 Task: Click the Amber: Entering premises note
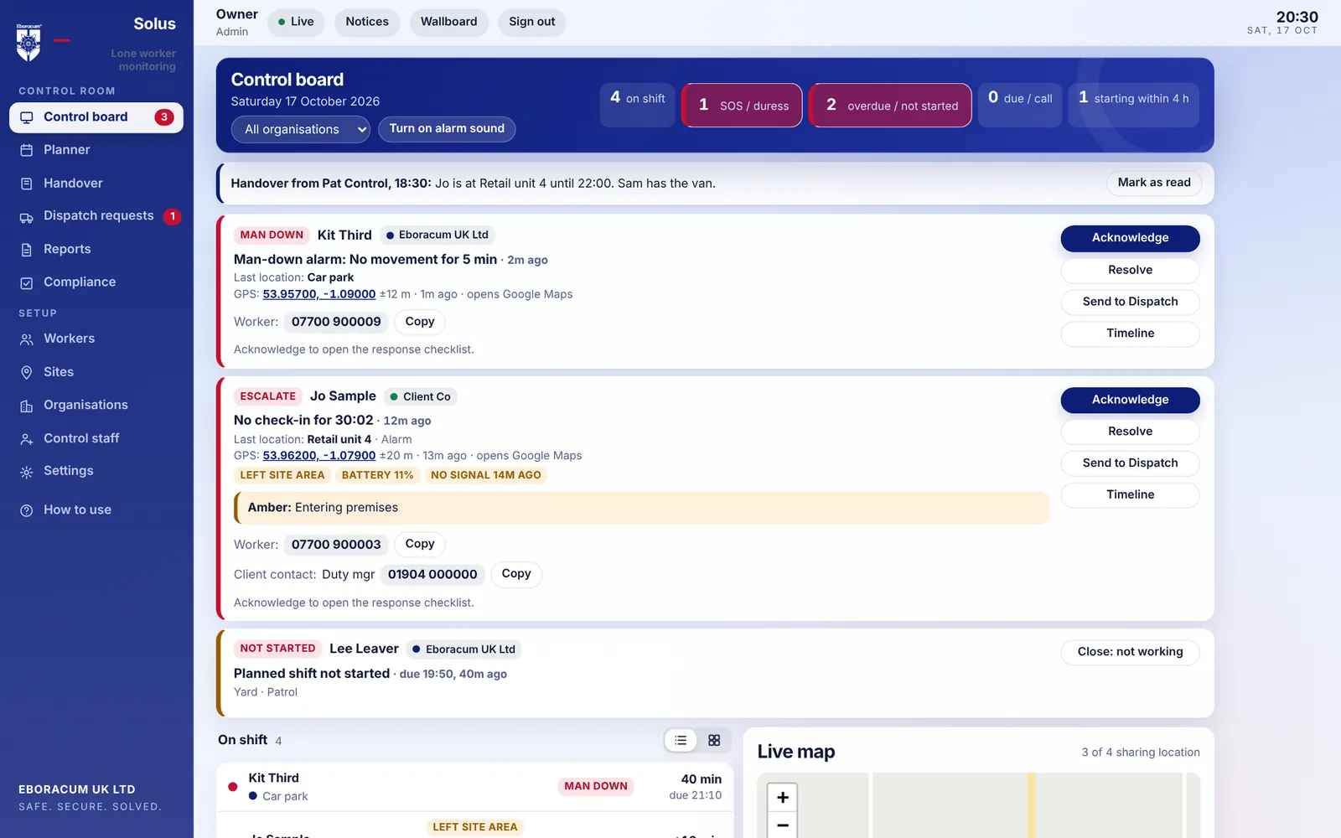pos(642,508)
